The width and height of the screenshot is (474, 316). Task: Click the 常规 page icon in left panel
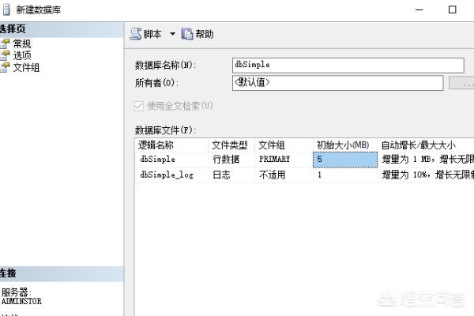click(6, 43)
